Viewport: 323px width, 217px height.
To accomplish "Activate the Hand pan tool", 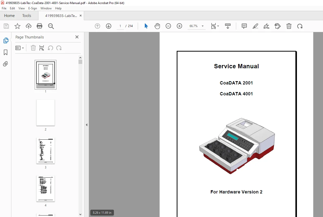I will [157, 26].
